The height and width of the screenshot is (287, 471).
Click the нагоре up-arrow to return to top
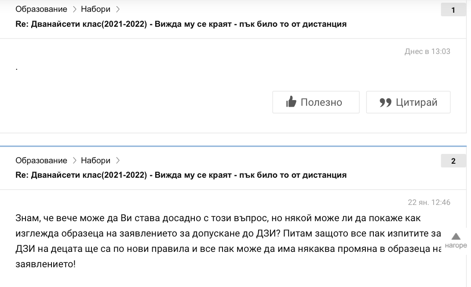click(456, 237)
